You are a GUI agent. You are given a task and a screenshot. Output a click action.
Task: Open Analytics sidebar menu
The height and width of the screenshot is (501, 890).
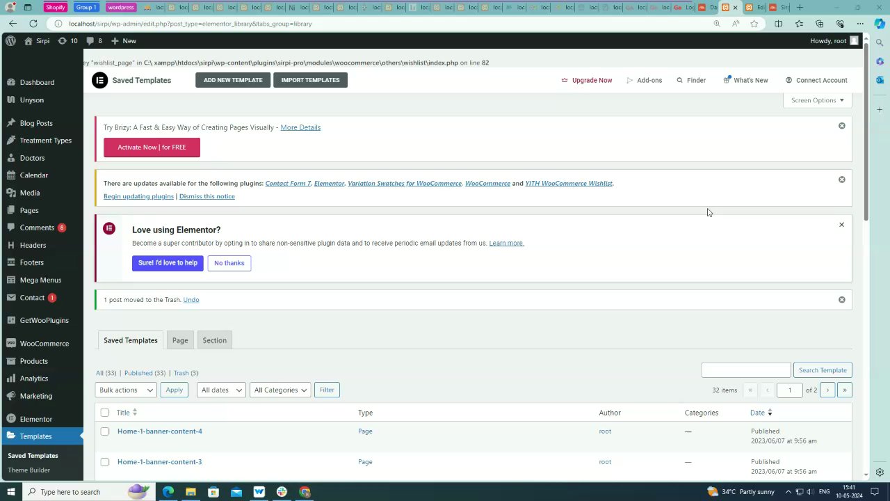[33, 379]
